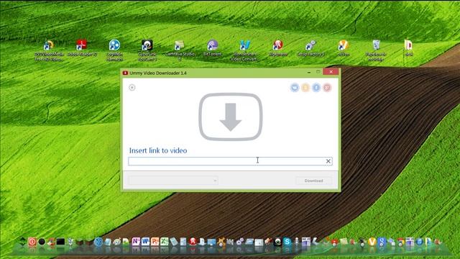Viewport: 460px width, 259px height.
Task: Click the black circle icon in dock
Action: 42,242
